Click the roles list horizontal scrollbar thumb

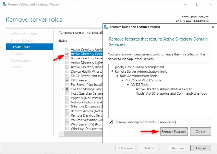[83, 134]
